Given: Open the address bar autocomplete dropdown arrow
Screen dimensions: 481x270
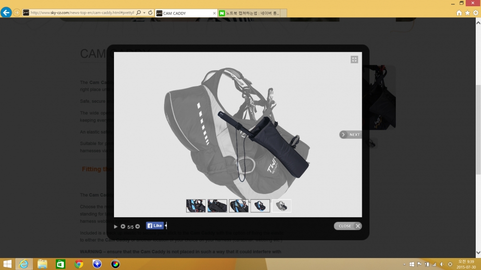Looking at the screenshot, I should 144,13.
